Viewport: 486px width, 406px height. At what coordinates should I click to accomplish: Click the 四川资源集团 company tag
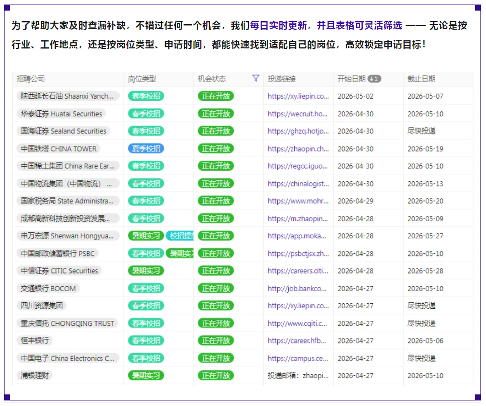pyautogui.click(x=42, y=306)
